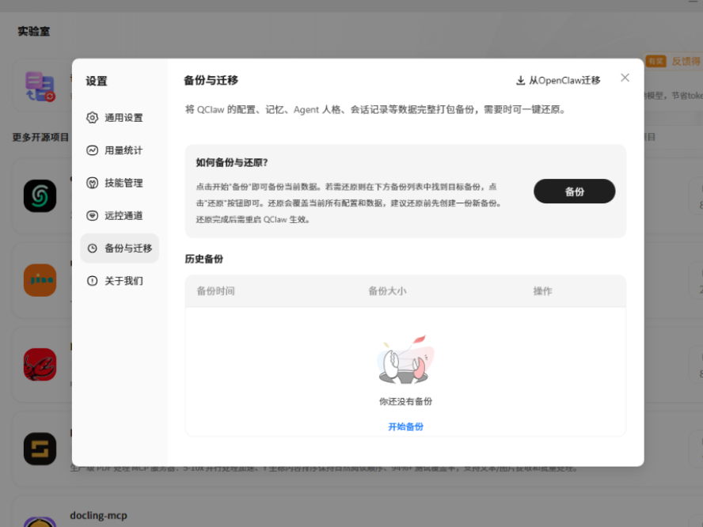Viewport: 703px width, 527px height.
Task: Click the remote icon beside 远控通道
Action: 92,215
